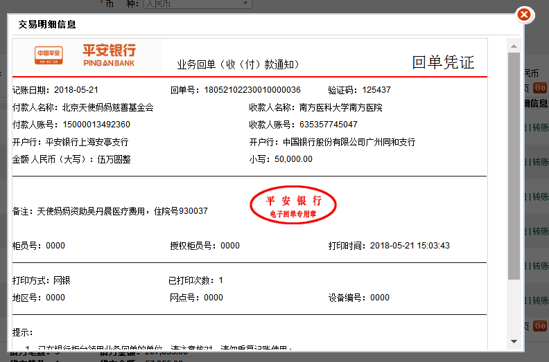Click the 平安银行 PING AN BANK logo

point(109,55)
